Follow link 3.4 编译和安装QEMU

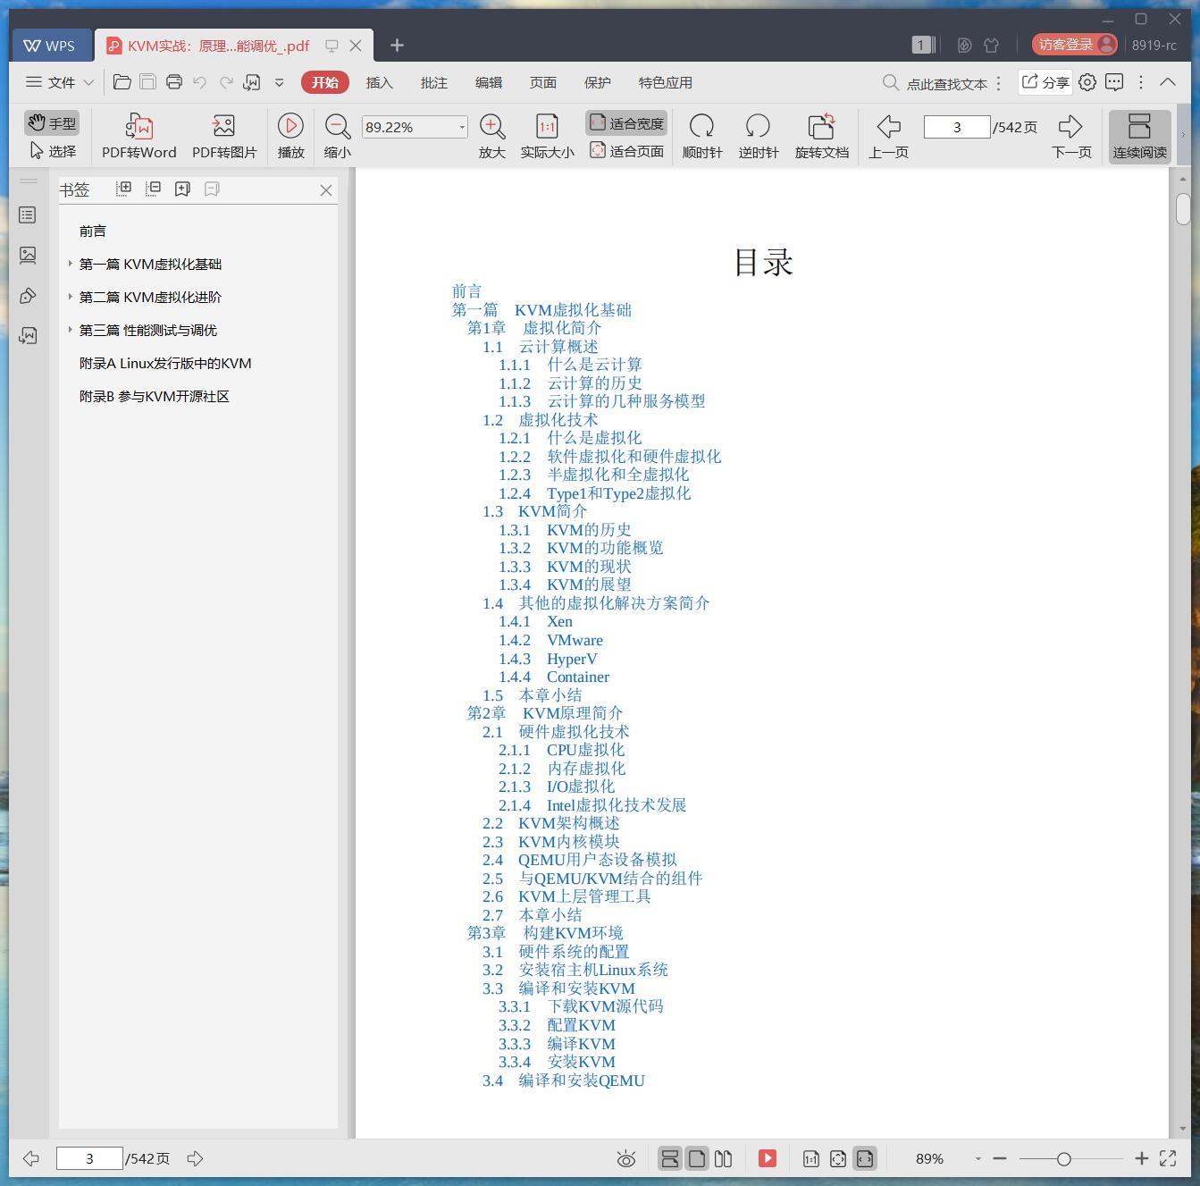point(563,1081)
